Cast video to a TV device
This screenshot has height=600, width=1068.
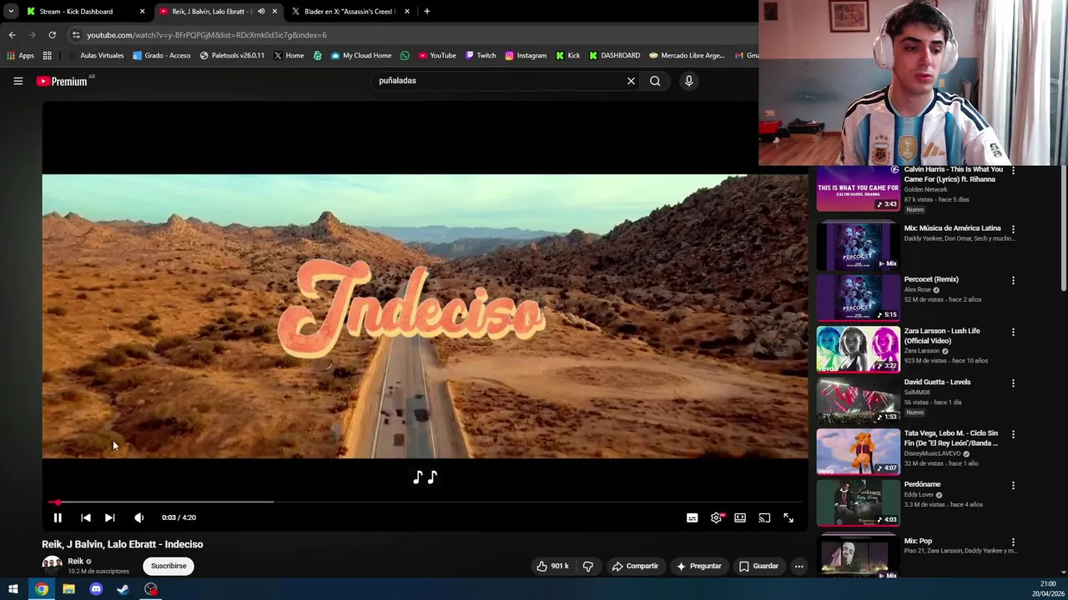tap(764, 517)
